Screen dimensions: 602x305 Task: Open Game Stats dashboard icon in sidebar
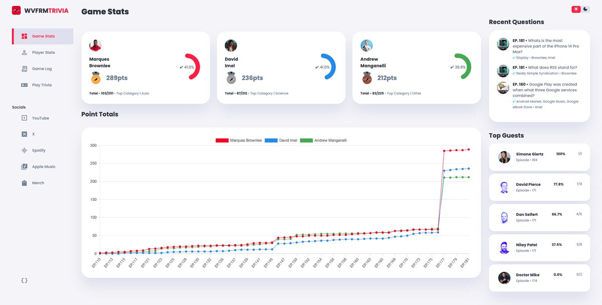point(24,36)
